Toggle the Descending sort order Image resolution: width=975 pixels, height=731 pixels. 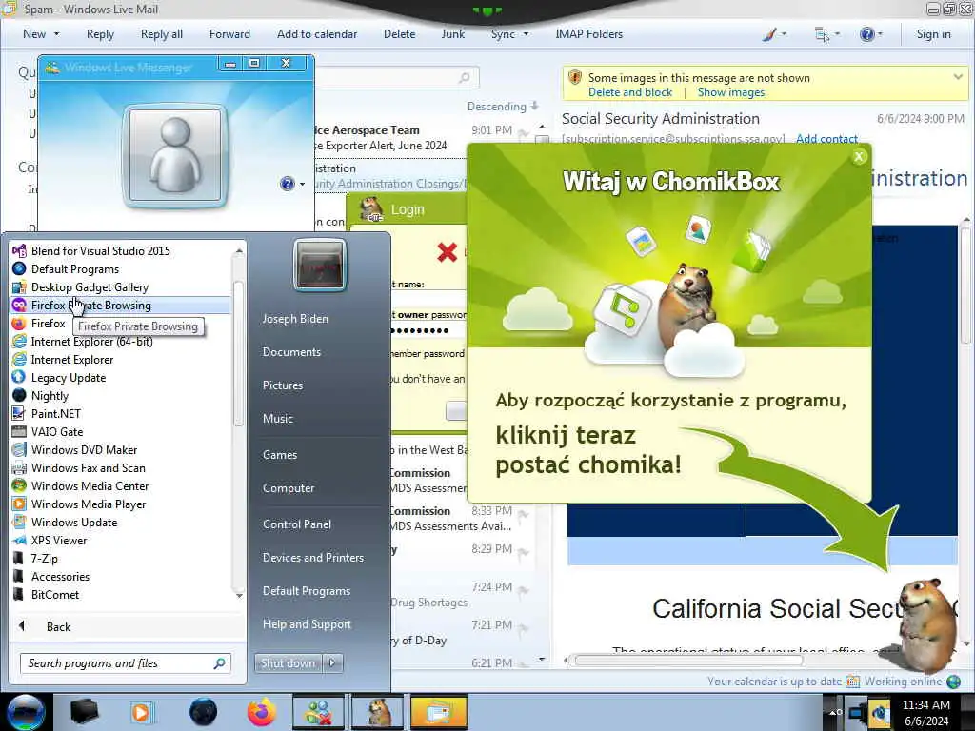tap(503, 107)
